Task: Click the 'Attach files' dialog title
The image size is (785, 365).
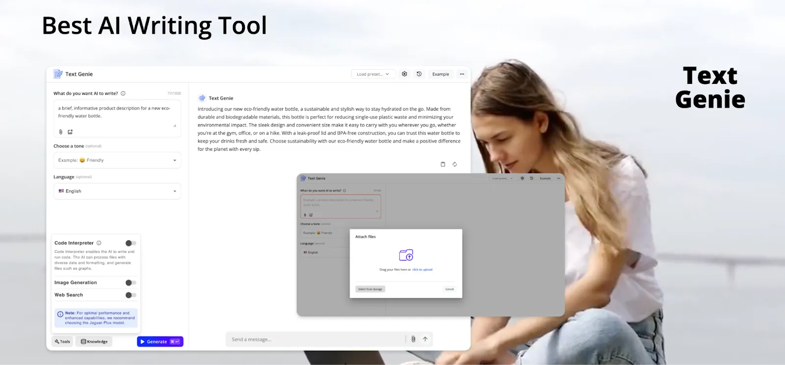Action: 366,236
